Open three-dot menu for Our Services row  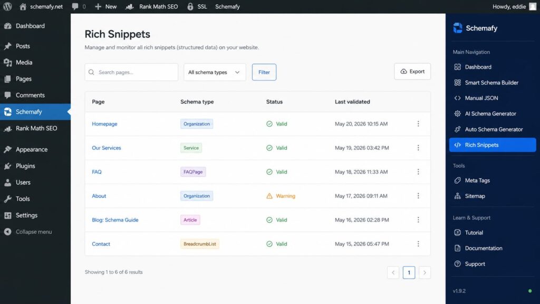tap(418, 148)
